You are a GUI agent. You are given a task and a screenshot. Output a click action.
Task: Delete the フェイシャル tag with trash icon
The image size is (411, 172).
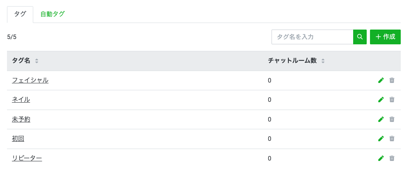point(392,80)
